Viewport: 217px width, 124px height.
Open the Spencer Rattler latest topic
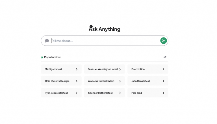(100, 93)
